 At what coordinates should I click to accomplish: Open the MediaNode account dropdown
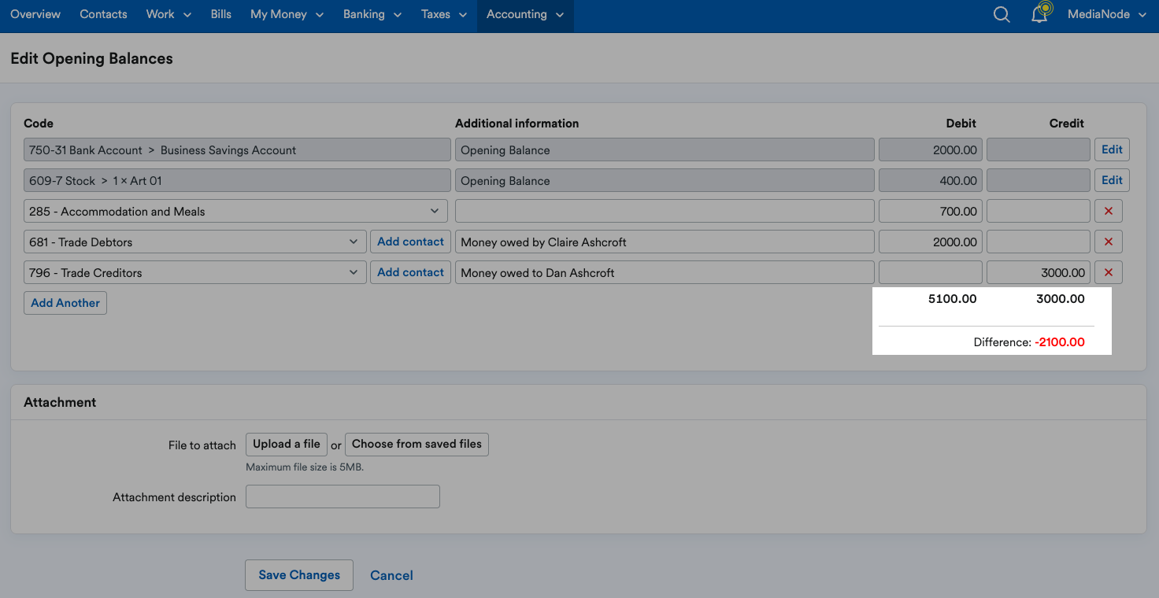tap(1107, 14)
